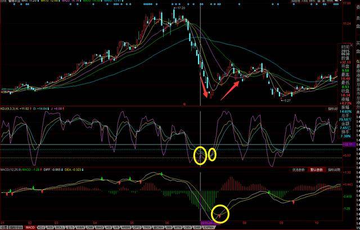
Task: Click the 79.50万 total volume value
Action: 345,120
